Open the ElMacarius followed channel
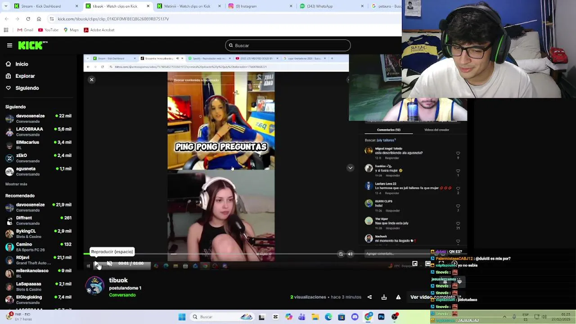This screenshot has width=576, height=324. [38, 144]
